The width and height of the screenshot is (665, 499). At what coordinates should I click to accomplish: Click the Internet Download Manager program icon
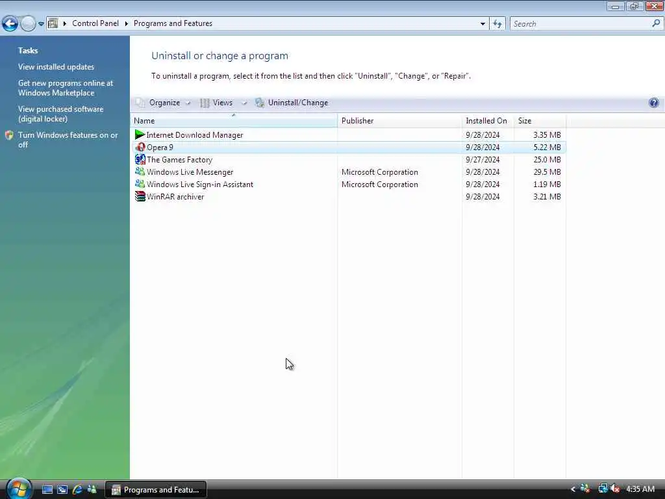[140, 134]
